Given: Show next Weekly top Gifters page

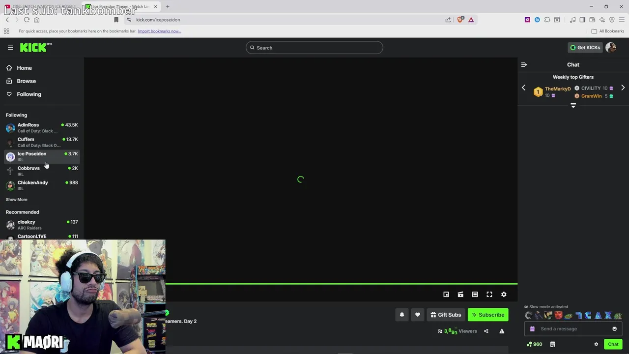Looking at the screenshot, I should click(x=623, y=88).
